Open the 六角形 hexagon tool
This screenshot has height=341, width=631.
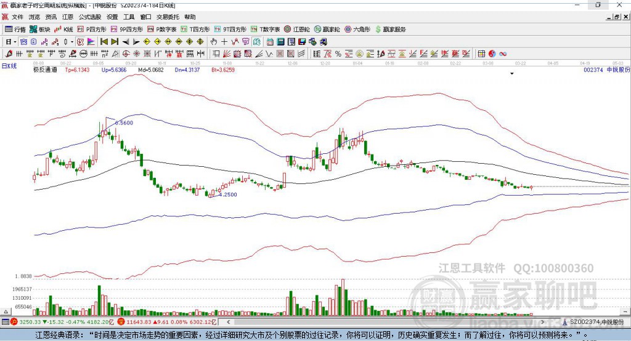pyautogui.click(x=357, y=30)
